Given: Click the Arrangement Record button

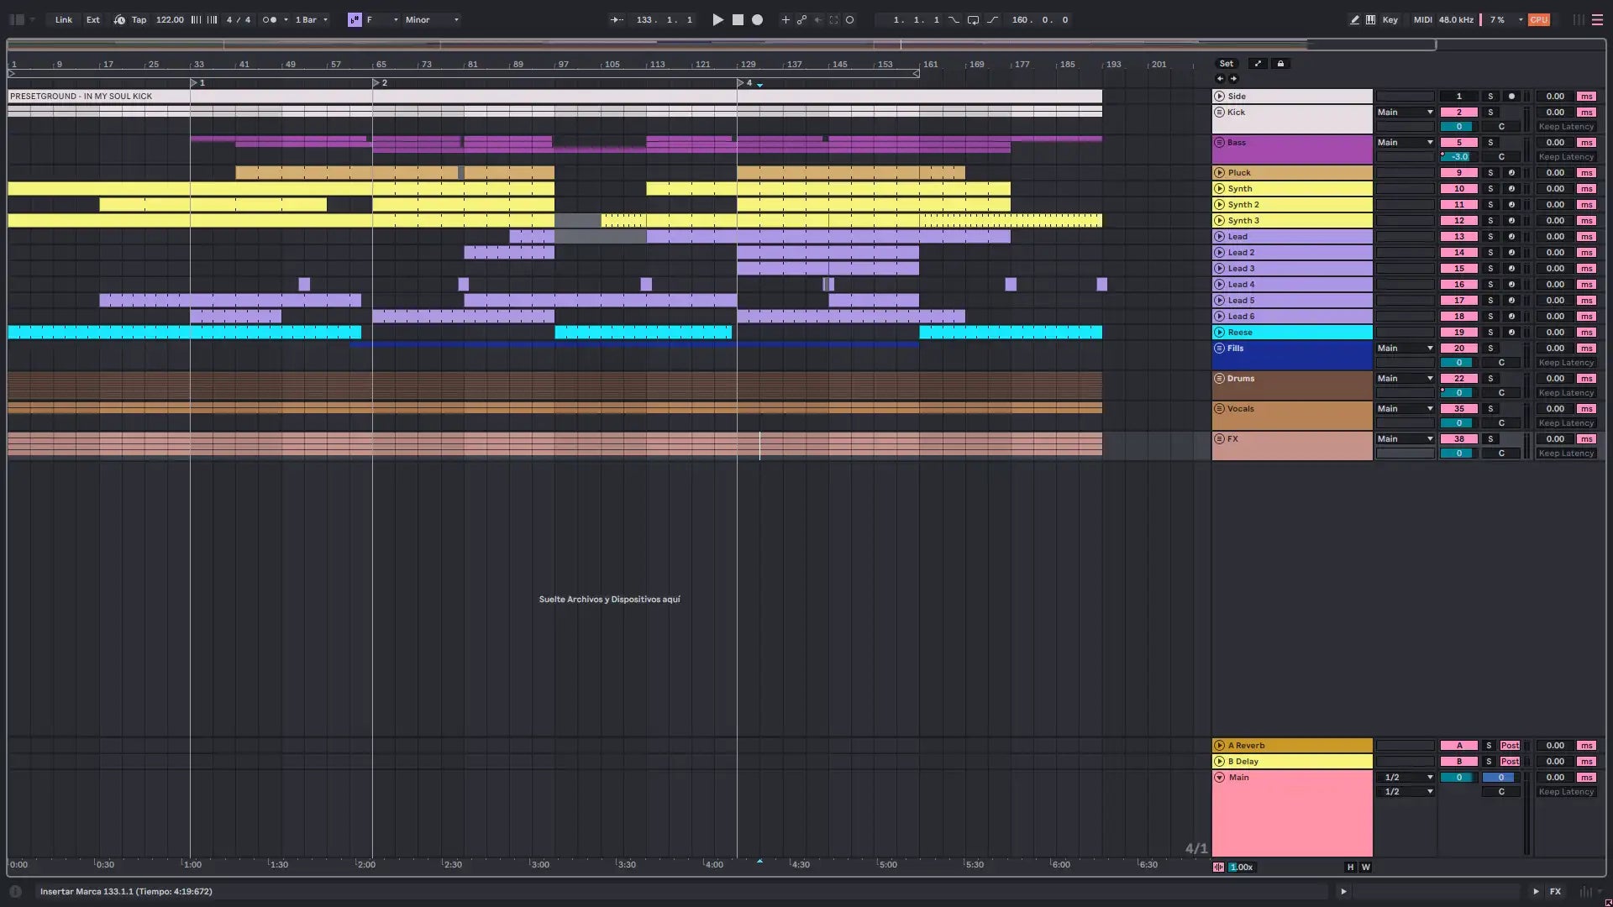Looking at the screenshot, I should pyautogui.click(x=757, y=19).
